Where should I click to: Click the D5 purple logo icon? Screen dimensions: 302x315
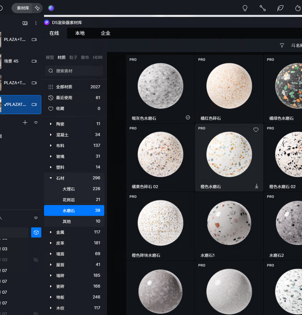point(47,22)
